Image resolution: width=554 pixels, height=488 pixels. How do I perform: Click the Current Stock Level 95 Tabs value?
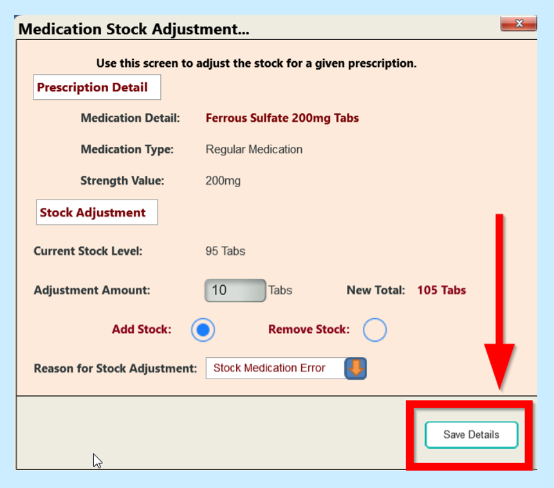point(225,251)
